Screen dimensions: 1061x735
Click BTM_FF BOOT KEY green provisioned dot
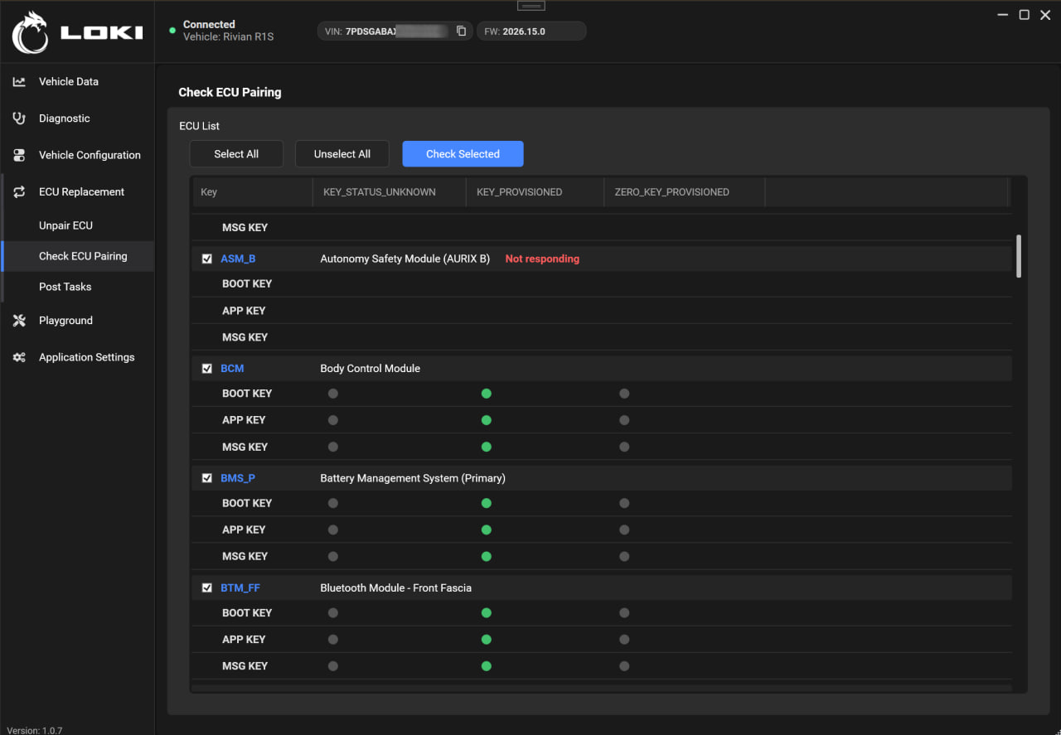(x=487, y=613)
